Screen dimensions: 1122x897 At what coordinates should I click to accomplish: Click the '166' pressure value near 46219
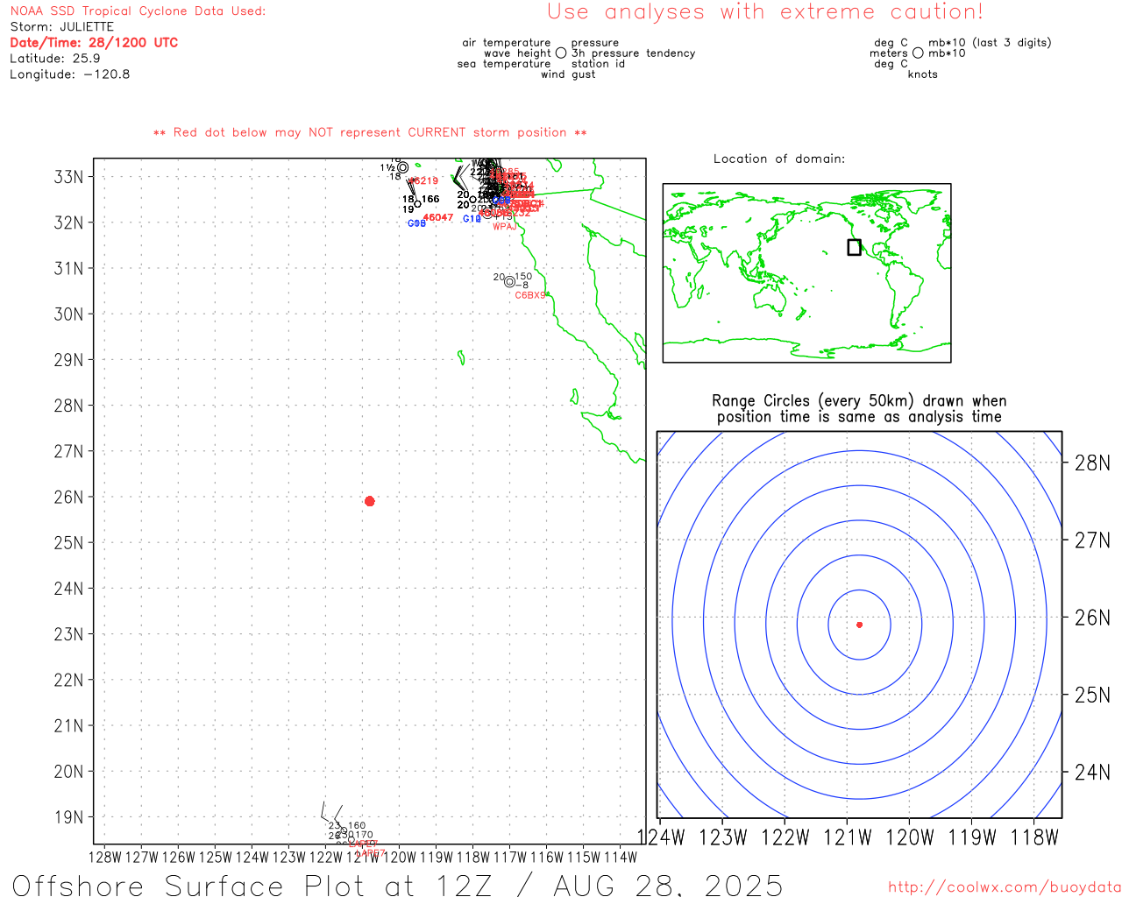point(430,199)
